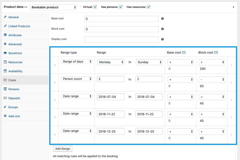Click the drag handle of the 2018-11-22 row
This screenshot has width=240, height=160.
point(55,117)
